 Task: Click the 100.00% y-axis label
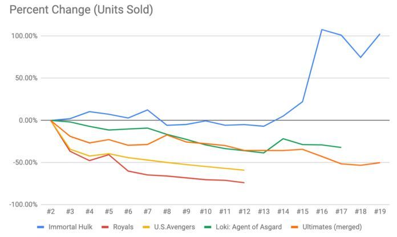tap(25, 36)
